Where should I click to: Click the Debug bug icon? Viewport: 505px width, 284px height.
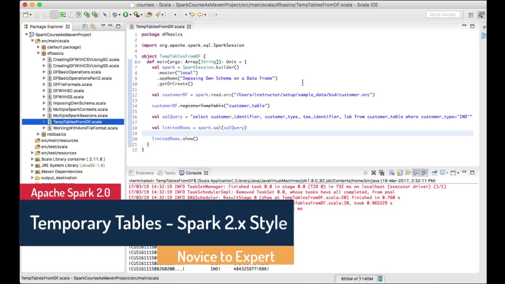click(x=114, y=15)
